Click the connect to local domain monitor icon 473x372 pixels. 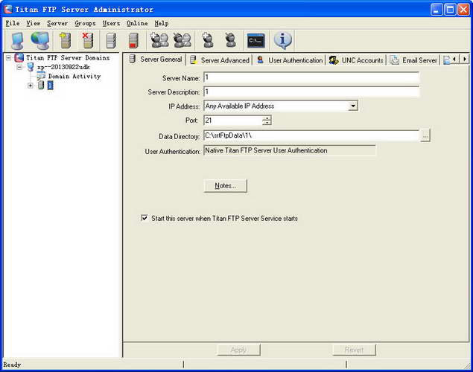pyautogui.click(x=16, y=40)
